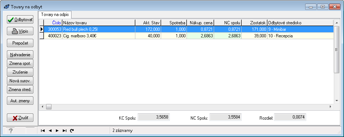Minimize the Tovary na odbyt window
Screen dimensions: 344x137
[311, 7]
